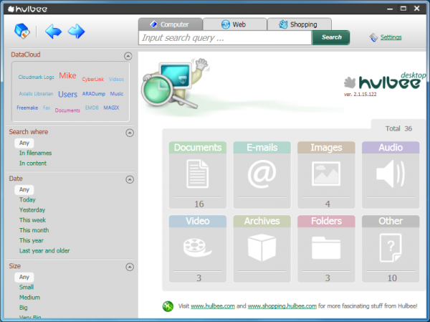
Task: Visit the www.hulbee.com link
Action: tap(213, 306)
